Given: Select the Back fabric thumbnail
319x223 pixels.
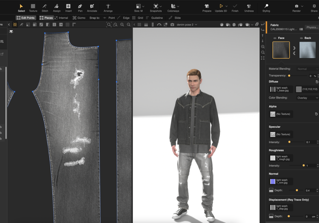Looking at the screenshot, I should tap(308, 50).
